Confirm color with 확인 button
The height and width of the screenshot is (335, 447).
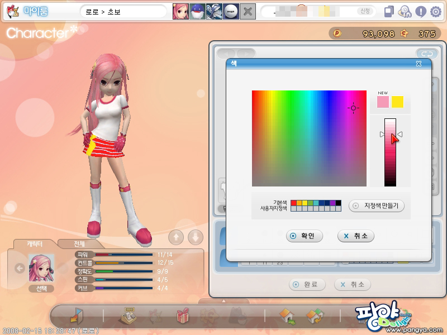305,236
